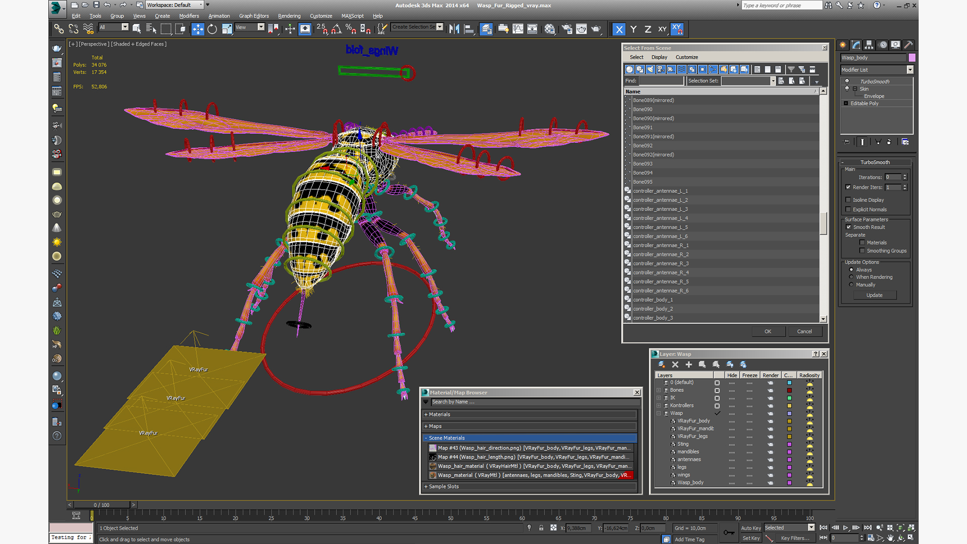Open the Rendering menu
The image size is (967, 544).
[x=289, y=16]
